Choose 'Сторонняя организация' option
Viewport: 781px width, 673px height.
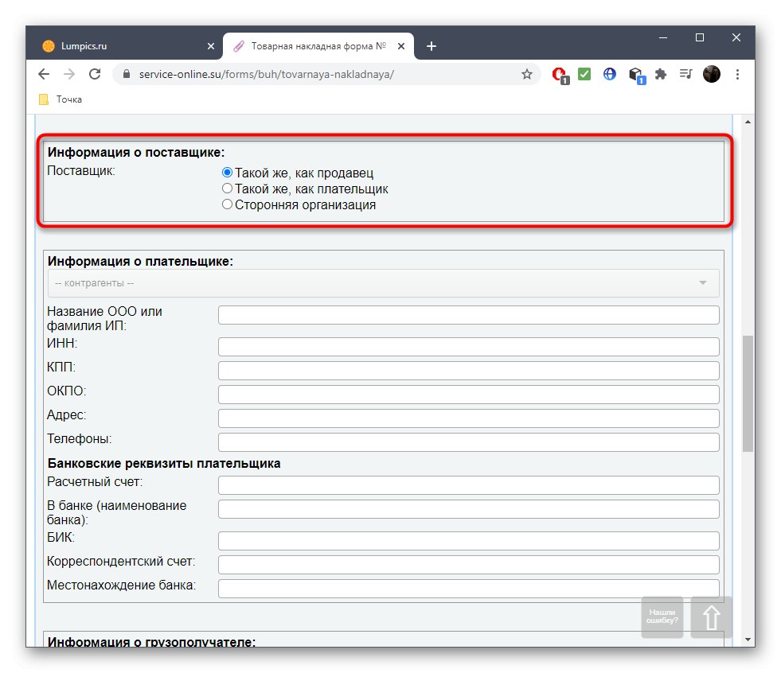tap(227, 204)
